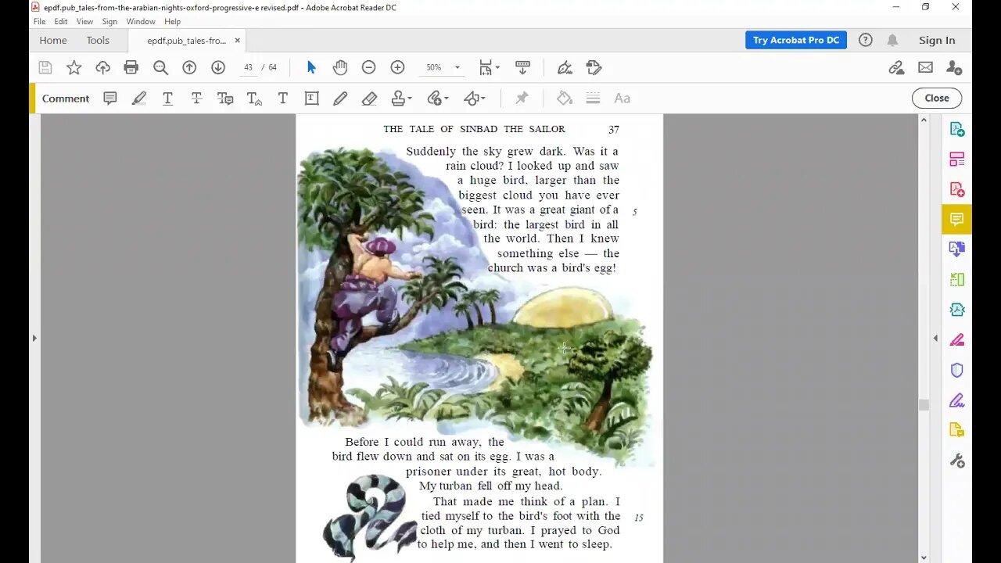View notifications bell
This screenshot has width=1001, height=563.
click(892, 40)
